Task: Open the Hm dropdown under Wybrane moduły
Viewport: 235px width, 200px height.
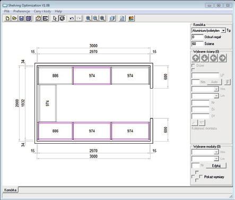Action: tap(216, 152)
